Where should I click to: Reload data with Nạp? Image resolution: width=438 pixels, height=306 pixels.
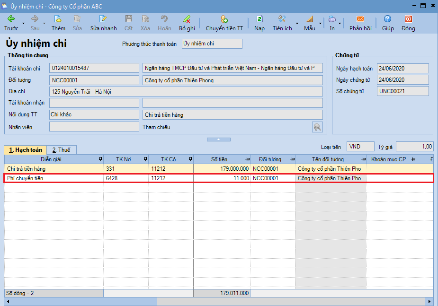pos(259,23)
